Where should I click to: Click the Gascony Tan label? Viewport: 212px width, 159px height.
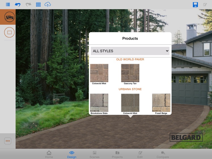[x=130, y=84]
